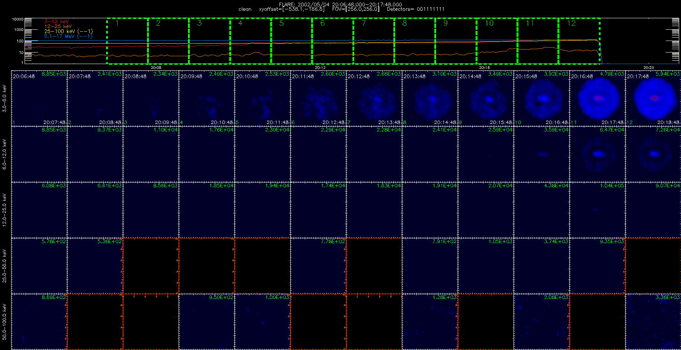Select interval 7 on the light curve
The image size is (681, 350).
tap(374, 41)
